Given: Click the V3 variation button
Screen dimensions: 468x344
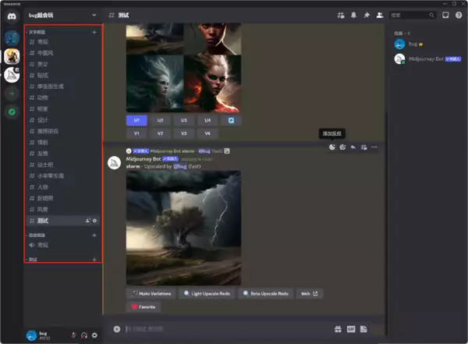Looking at the screenshot, I should click(x=184, y=133).
